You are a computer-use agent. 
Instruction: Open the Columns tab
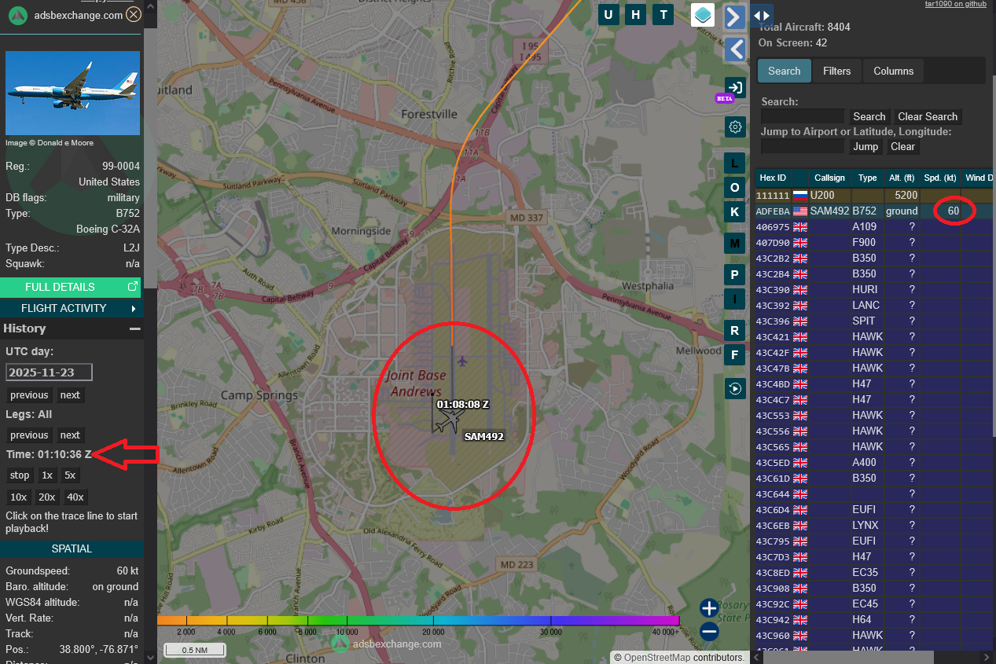(893, 71)
